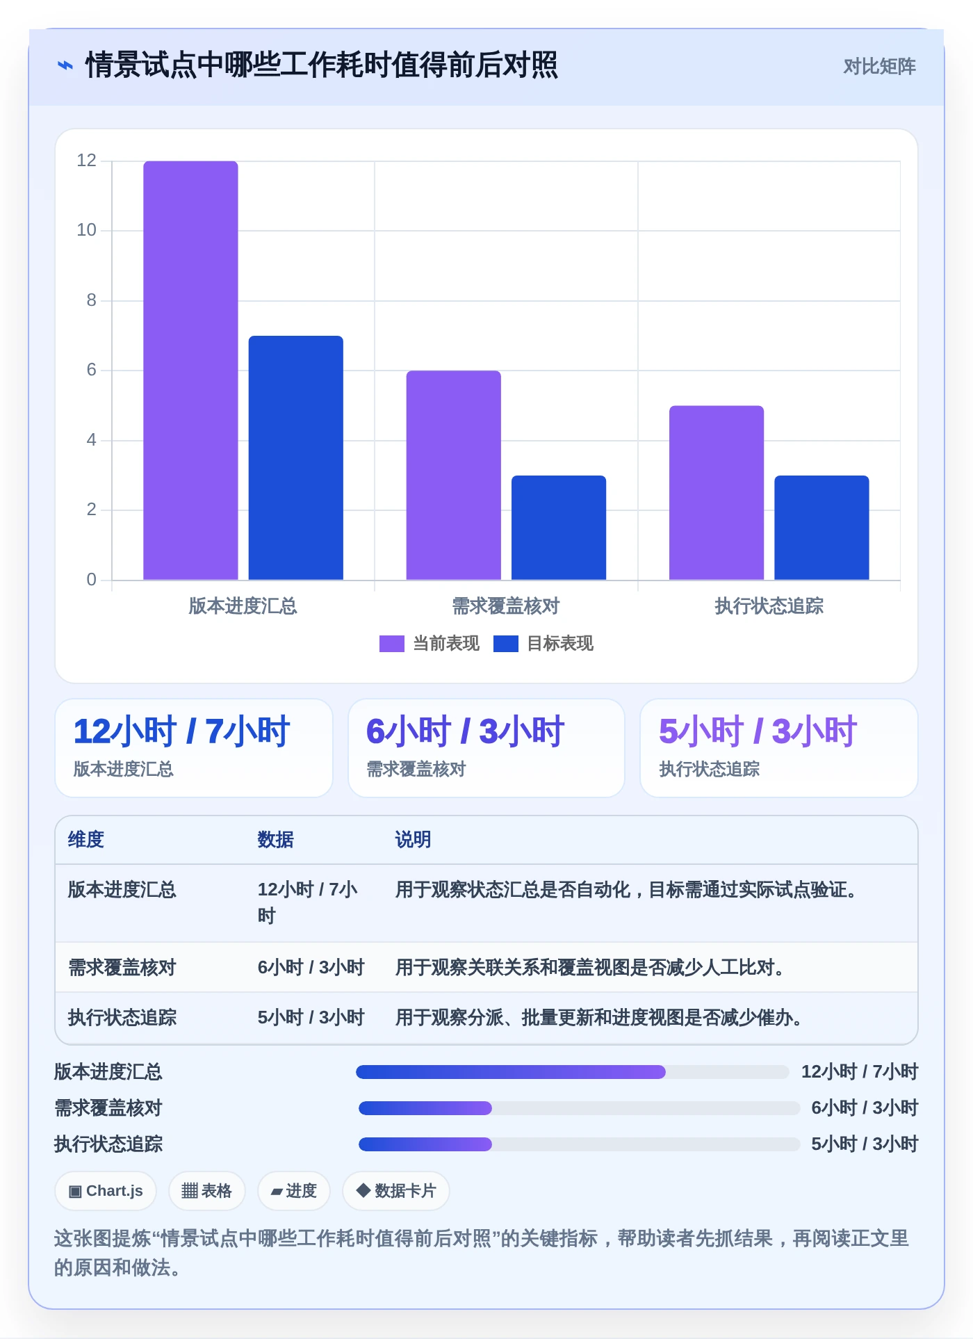This screenshot has height=1339, width=973.
Task: Click the footer summary paragraph
Action: tap(482, 1253)
